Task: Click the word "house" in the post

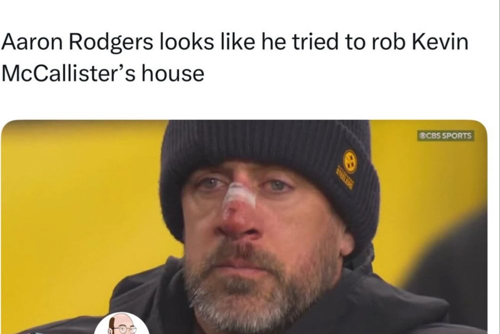Action: [x=172, y=73]
